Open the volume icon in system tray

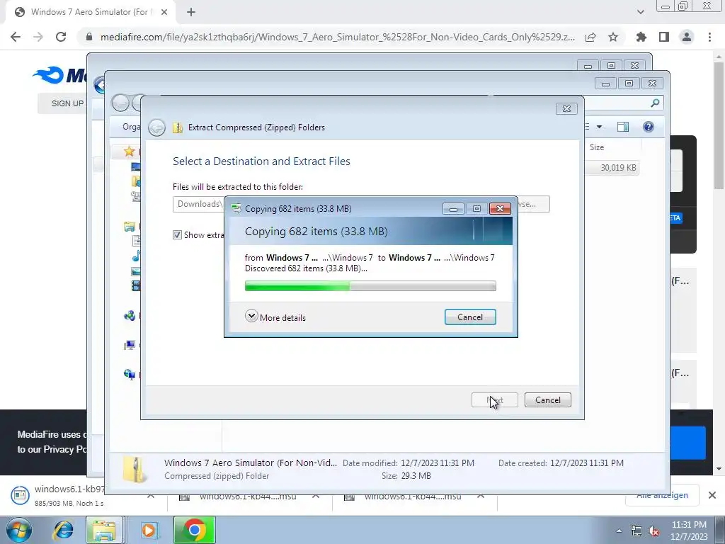(x=653, y=531)
